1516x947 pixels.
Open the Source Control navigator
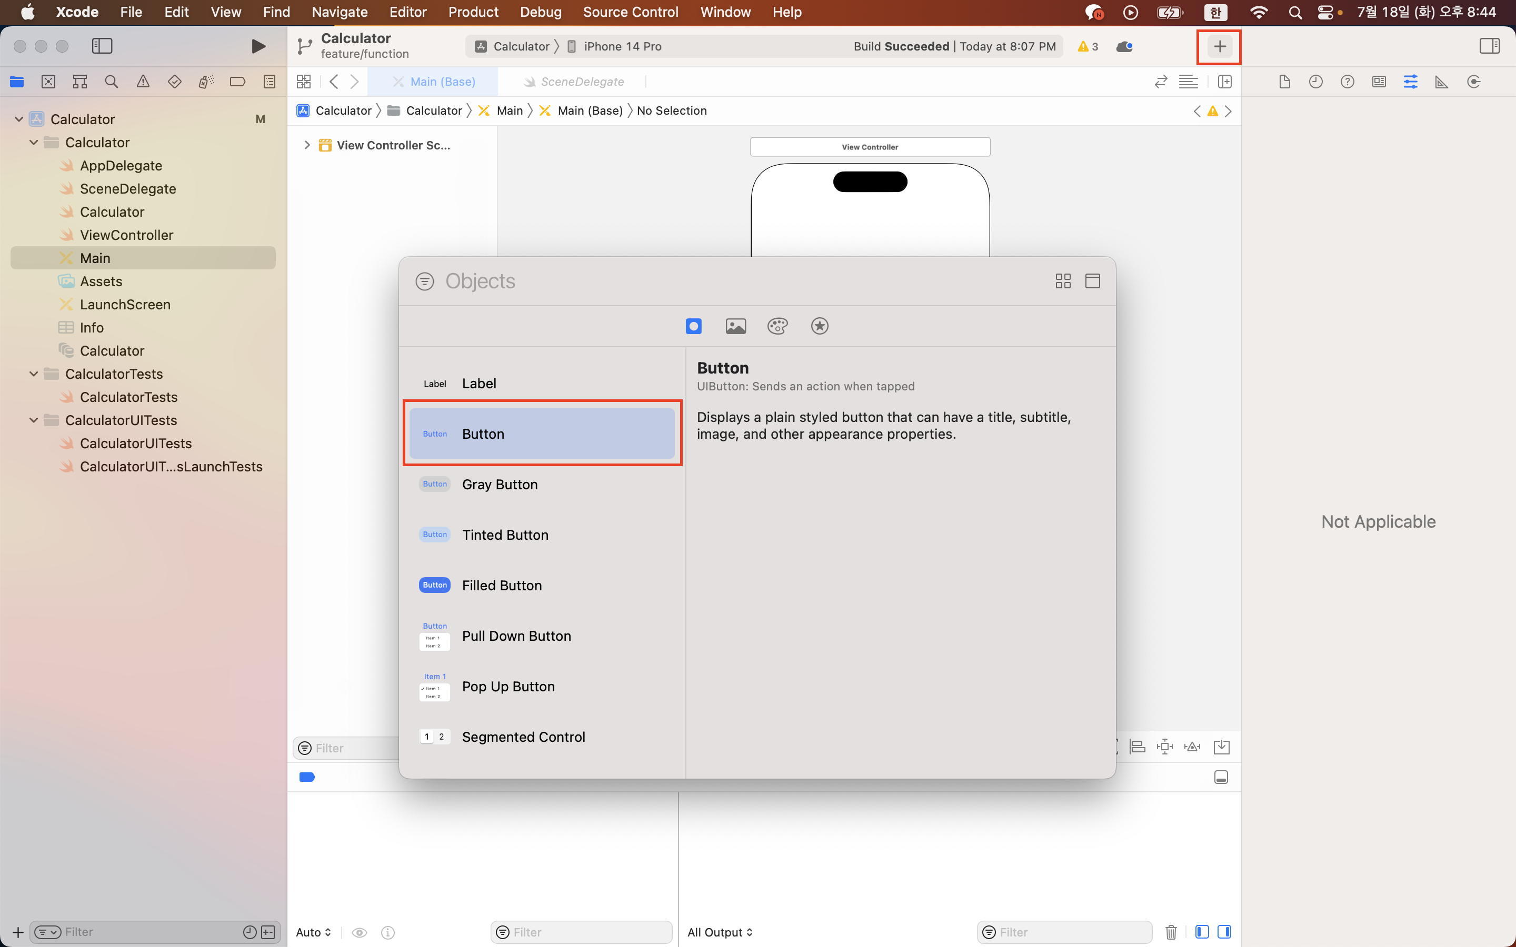pos(48,82)
